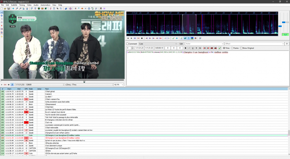Image resolution: width=290 pixels, height=159 pixels.
Task: Zoom video in using toolbar icon
Action: [17, 8]
